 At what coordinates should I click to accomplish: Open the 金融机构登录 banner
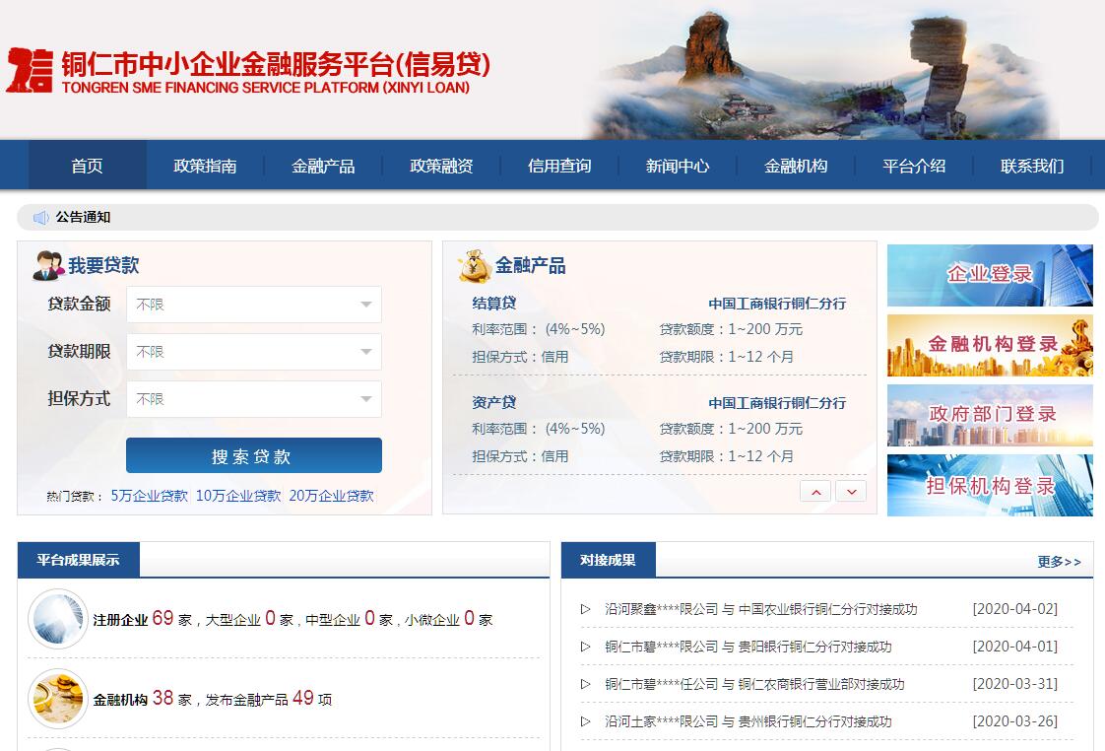(x=990, y=345)
